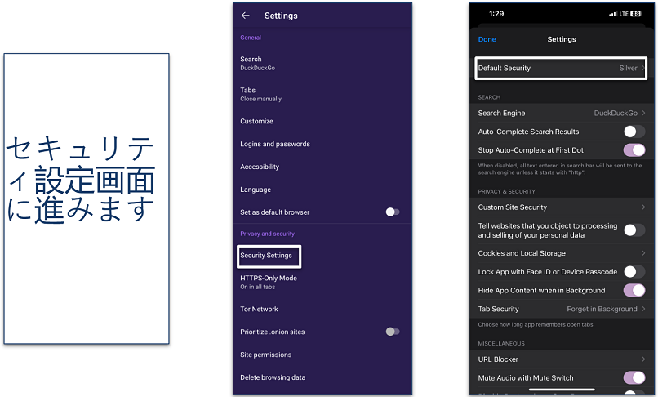Toggle Prioritize .onion sites switch
The image size is (658, 397).
[393, 332]
